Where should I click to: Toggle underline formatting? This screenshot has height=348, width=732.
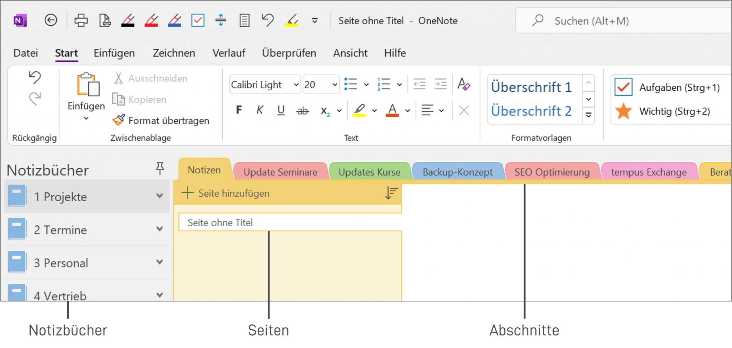[281, 110]
